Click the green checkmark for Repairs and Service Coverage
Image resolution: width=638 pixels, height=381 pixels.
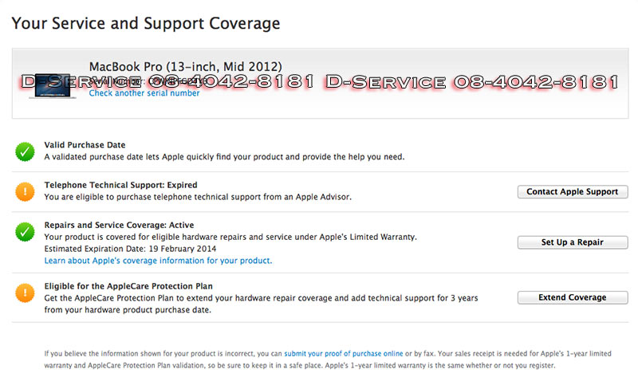[25, 232]
